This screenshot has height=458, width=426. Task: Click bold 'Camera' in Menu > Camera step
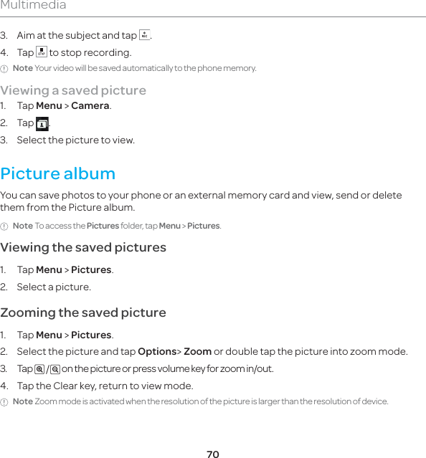[90, 105]
